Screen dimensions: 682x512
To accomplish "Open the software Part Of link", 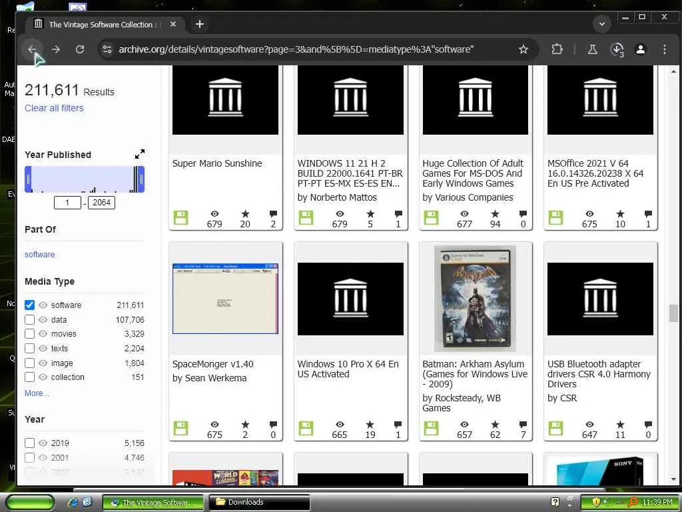I will (39, 254).
